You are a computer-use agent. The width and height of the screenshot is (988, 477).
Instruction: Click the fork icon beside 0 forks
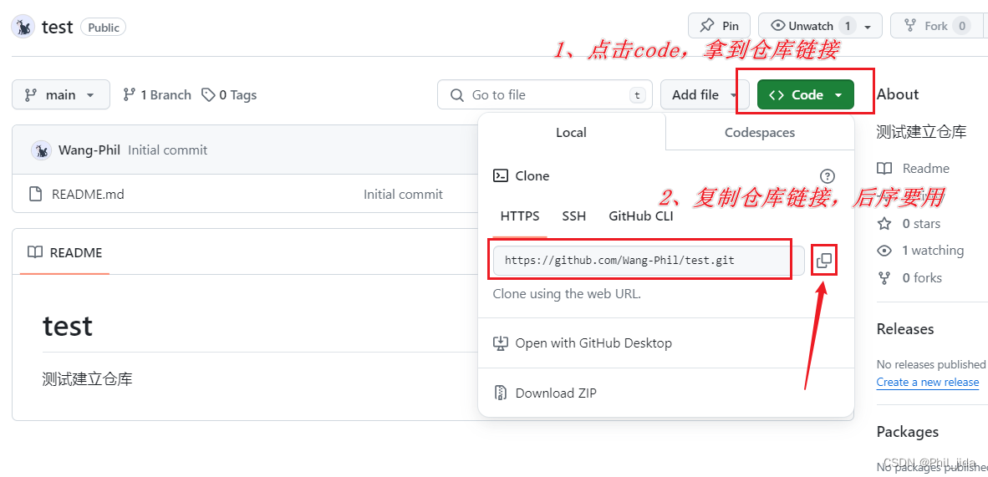click(884, 277)
